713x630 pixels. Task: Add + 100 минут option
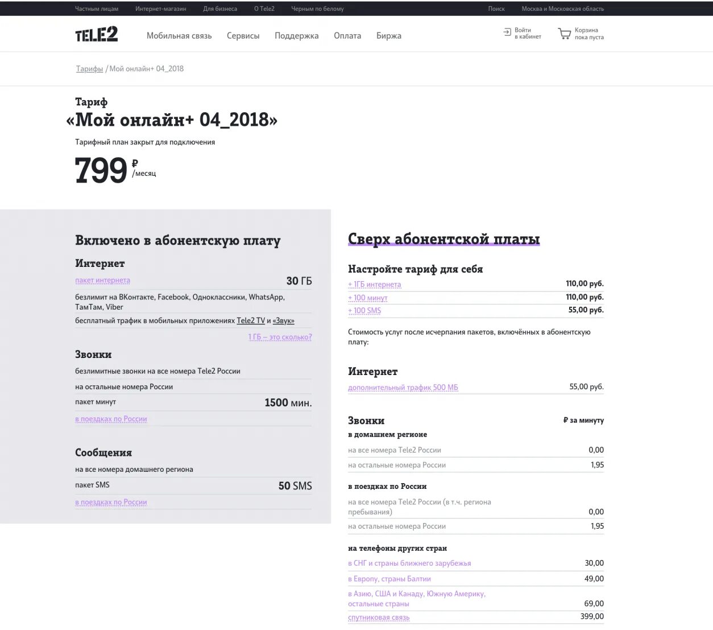367,298
